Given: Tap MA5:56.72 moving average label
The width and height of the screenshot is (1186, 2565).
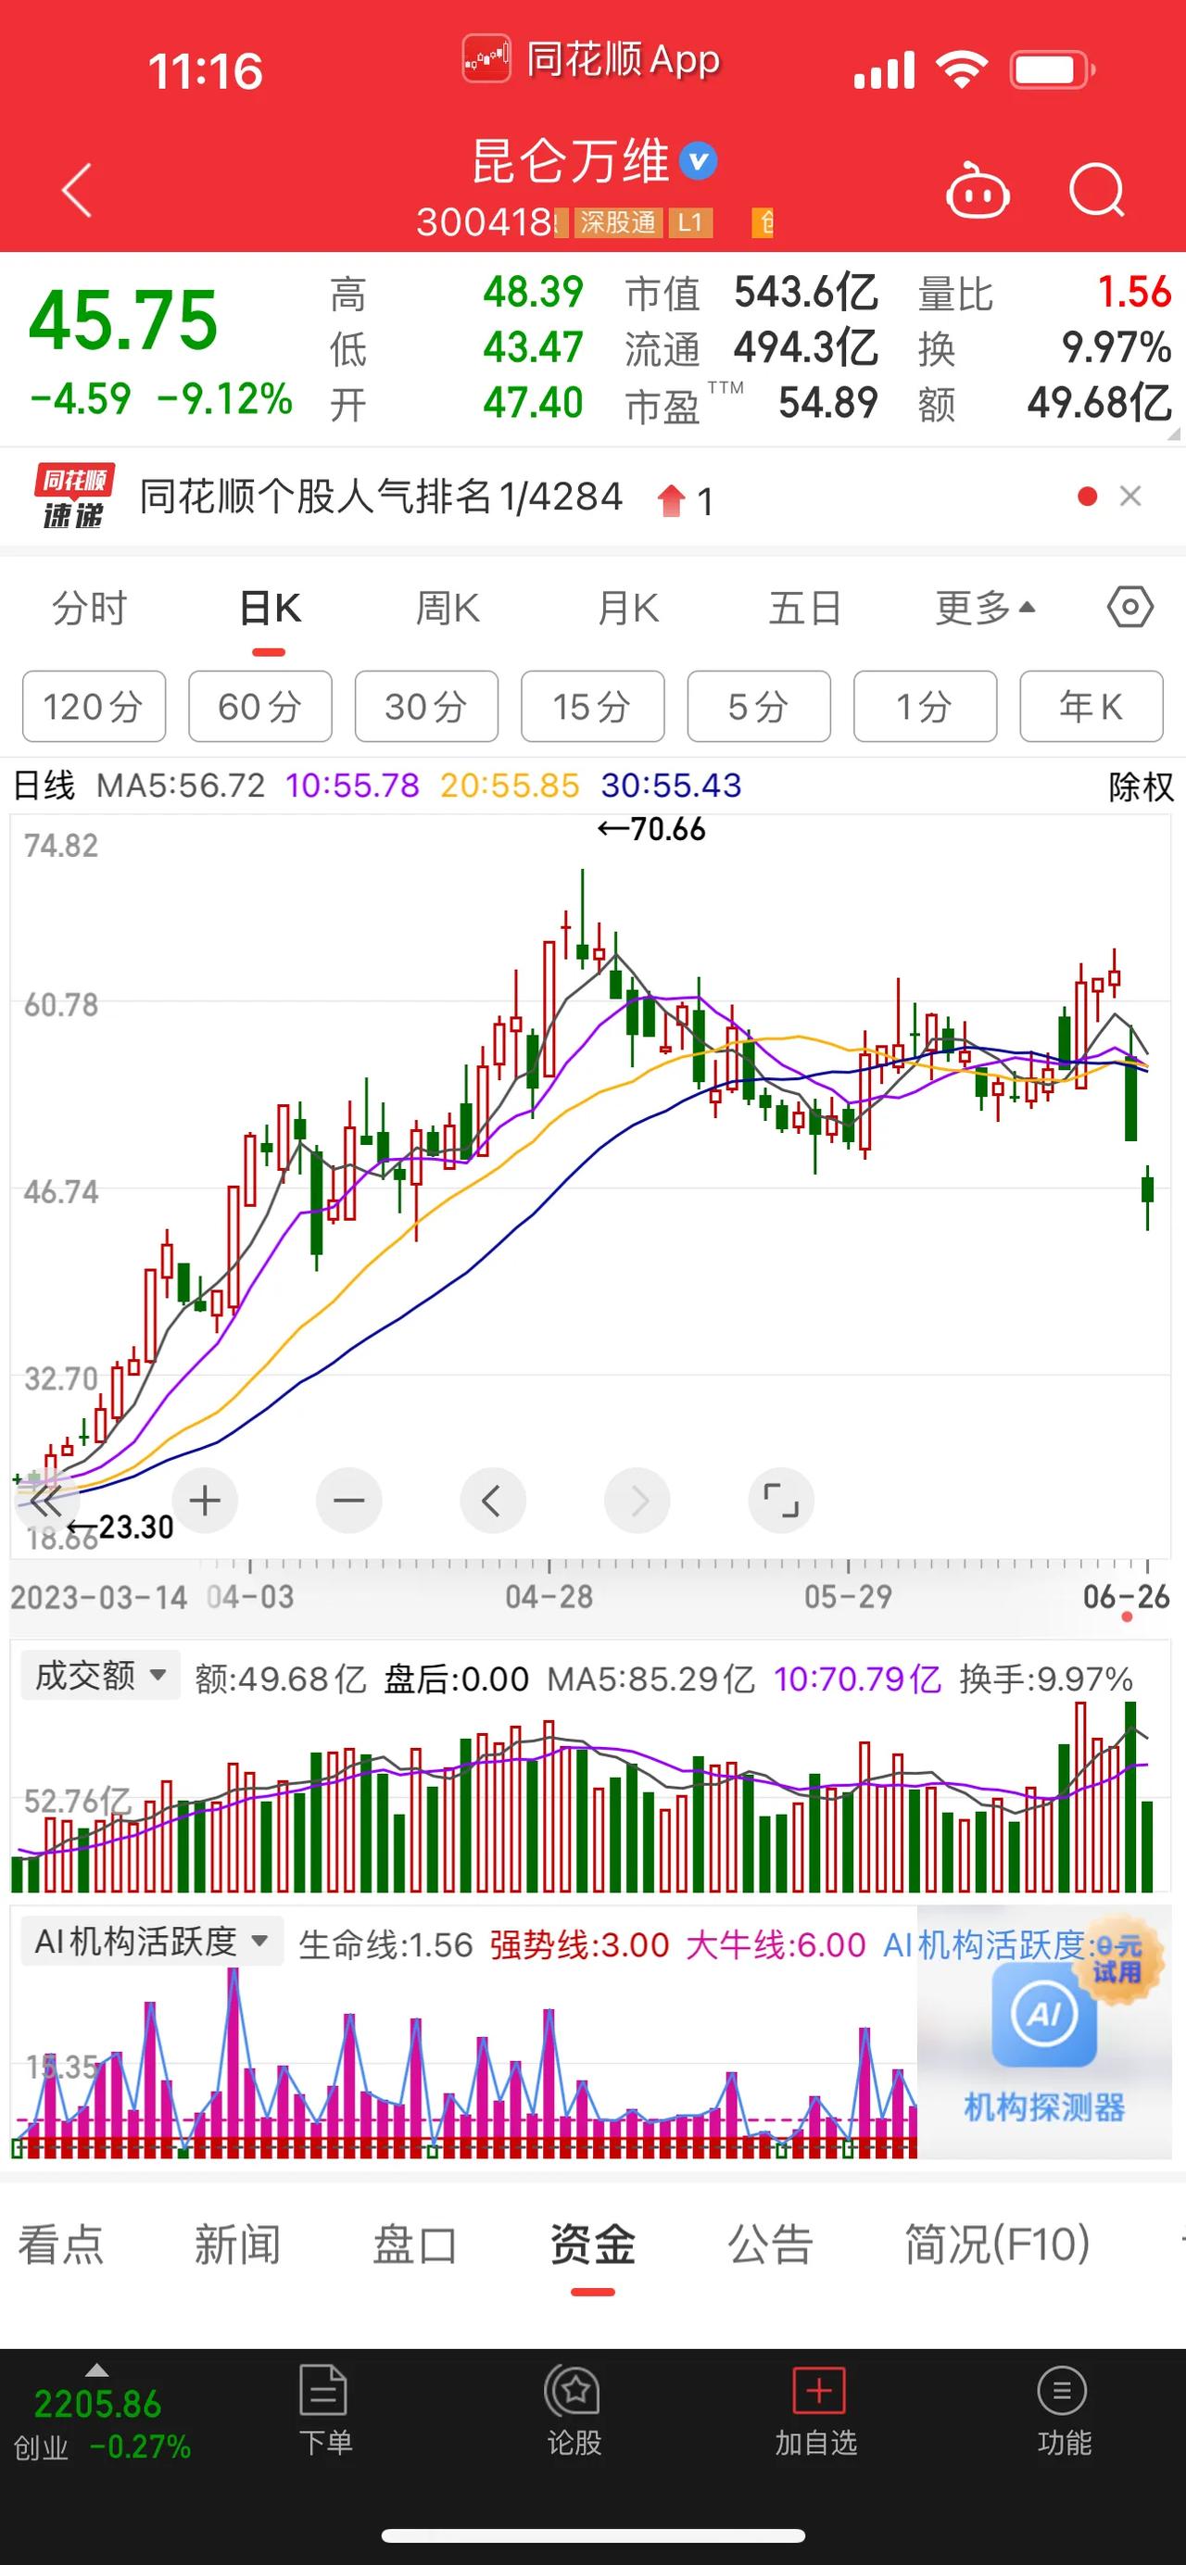Looking at the screenshot, I should pyautogui.click(x=181, y=786).
